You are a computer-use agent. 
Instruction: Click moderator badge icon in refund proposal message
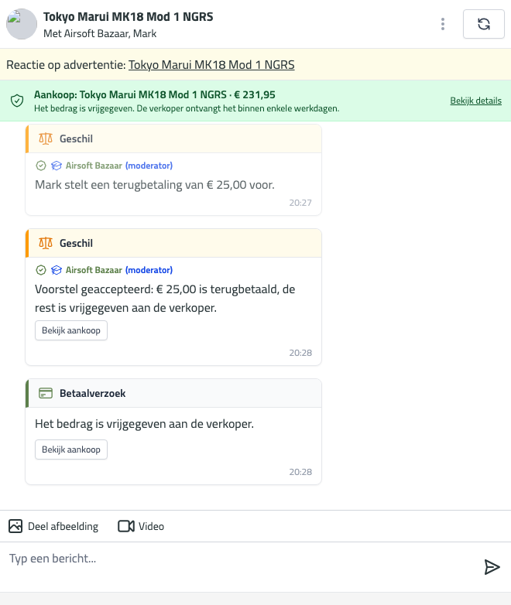coord(57,166)
